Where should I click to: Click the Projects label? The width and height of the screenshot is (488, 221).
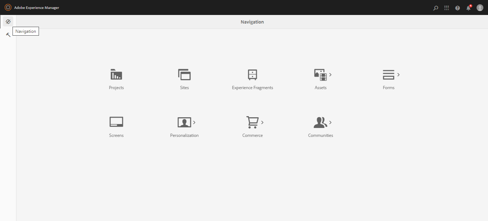click(116, 88)
